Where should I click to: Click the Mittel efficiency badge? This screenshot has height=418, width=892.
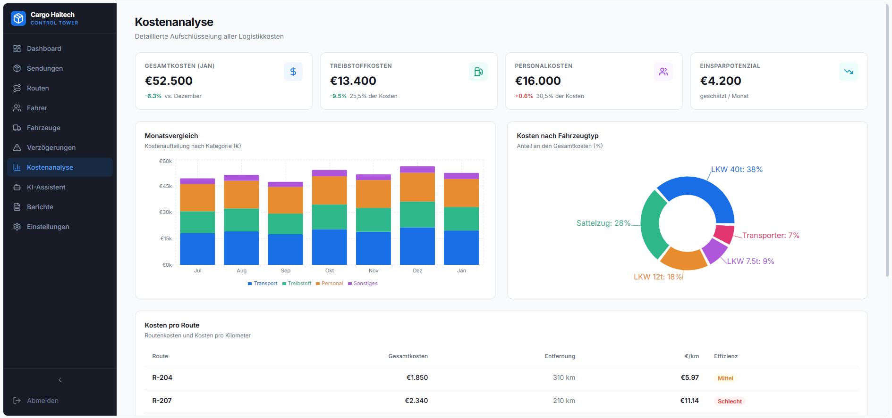(725, 378)
